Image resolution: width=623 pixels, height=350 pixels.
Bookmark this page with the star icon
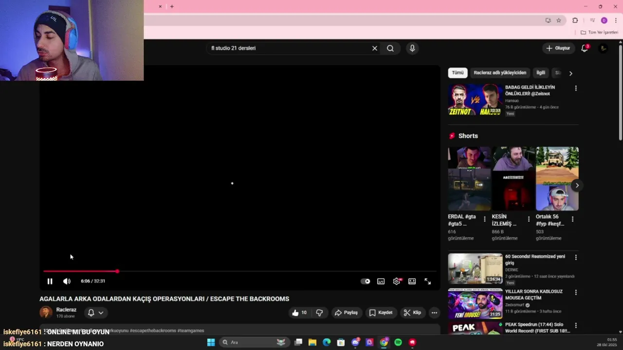[x=559, y=20]
